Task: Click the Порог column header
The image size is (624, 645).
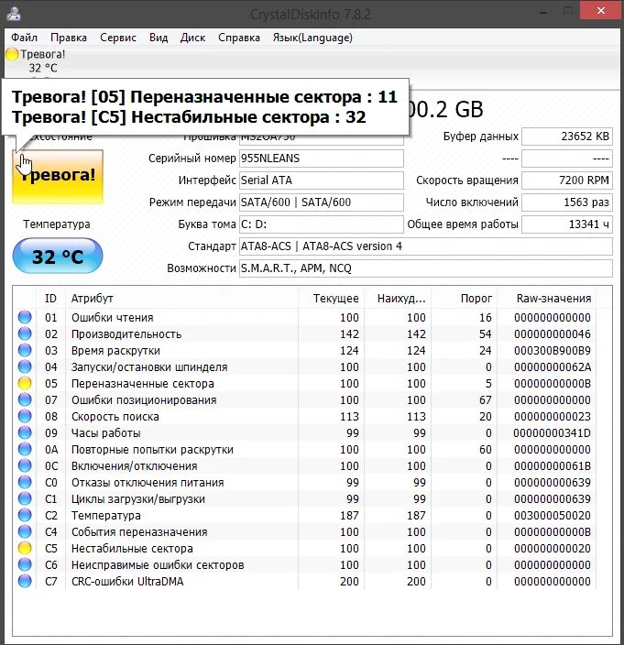Action: (x=464, y=299)
